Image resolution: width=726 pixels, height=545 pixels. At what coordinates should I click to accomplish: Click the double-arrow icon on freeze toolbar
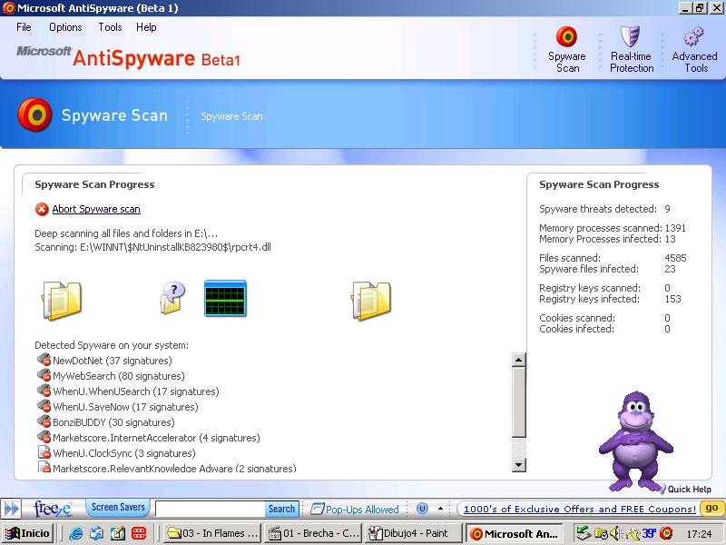pos(12,509)
